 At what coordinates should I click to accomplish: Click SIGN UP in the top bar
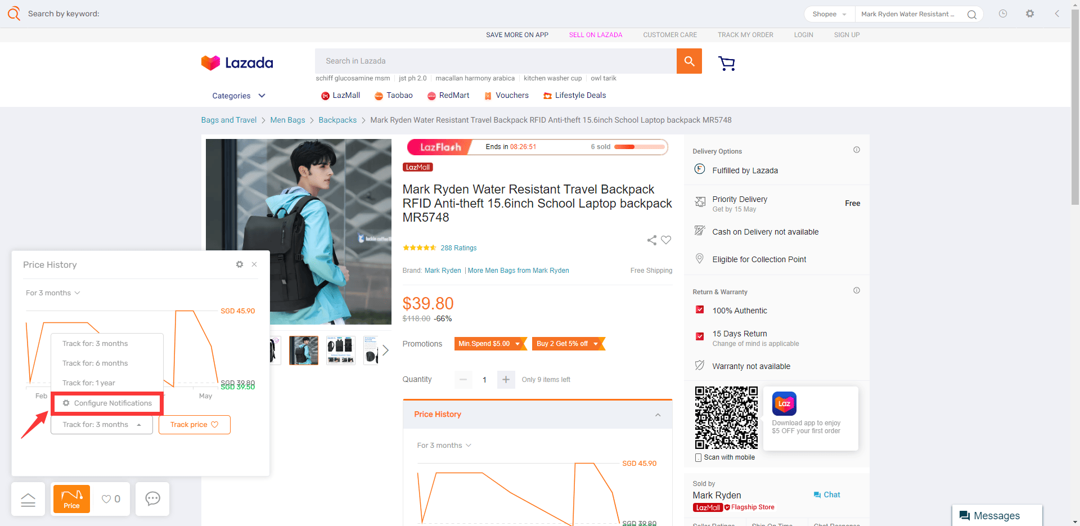pos(847,35)
